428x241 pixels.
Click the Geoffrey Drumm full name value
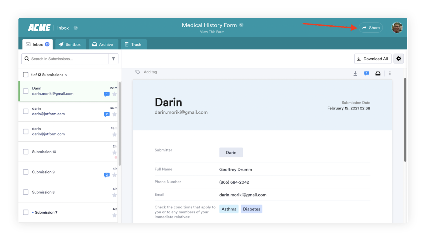pos(236,170)
